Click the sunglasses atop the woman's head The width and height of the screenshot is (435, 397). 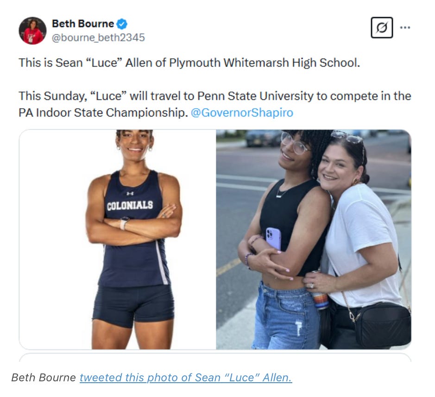point(348,137)
